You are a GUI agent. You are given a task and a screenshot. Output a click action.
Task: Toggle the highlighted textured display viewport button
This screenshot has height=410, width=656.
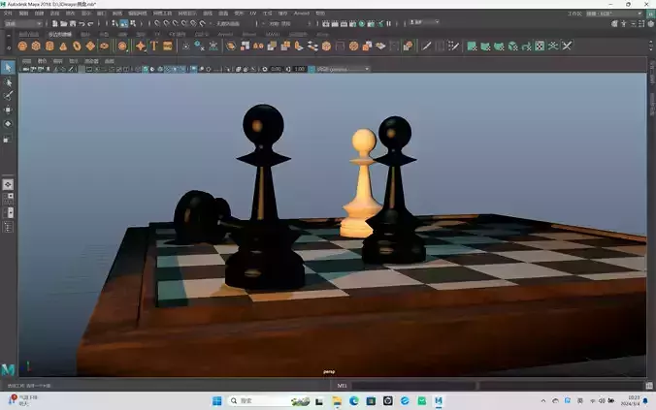pyautogui.click(x=145, y=69)
